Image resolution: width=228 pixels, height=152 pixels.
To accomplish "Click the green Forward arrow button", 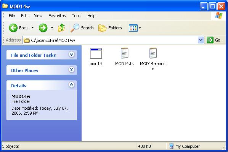I will [x=43, y=28].
